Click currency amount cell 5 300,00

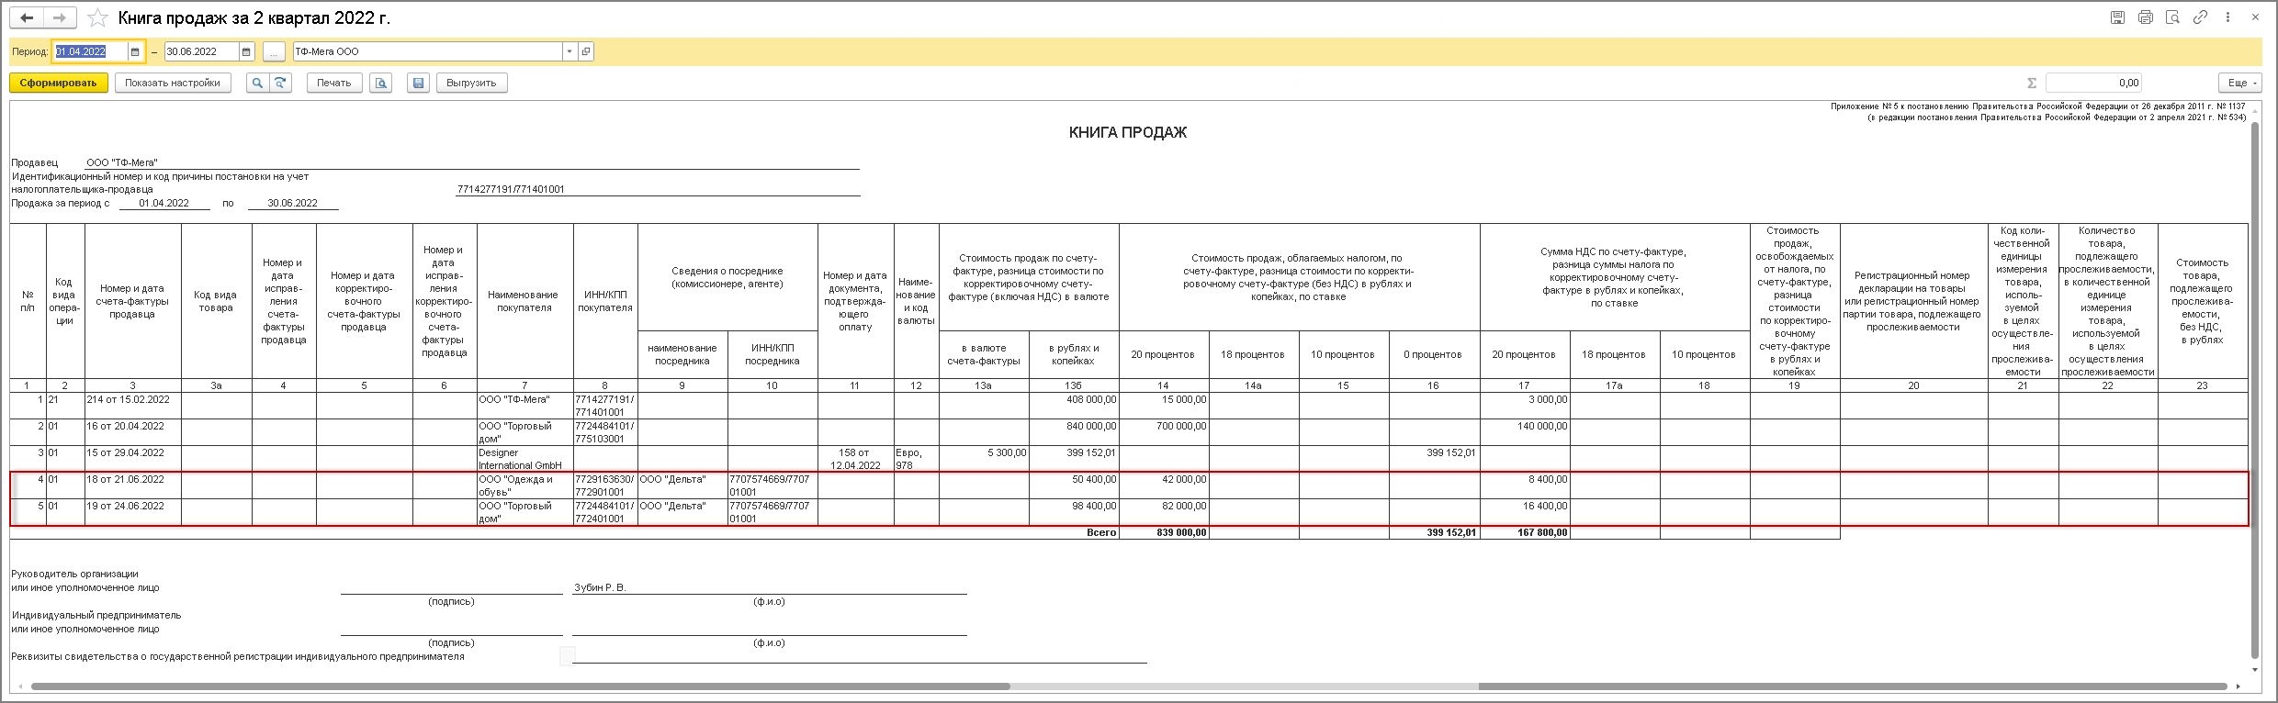[x=985, y=459]
